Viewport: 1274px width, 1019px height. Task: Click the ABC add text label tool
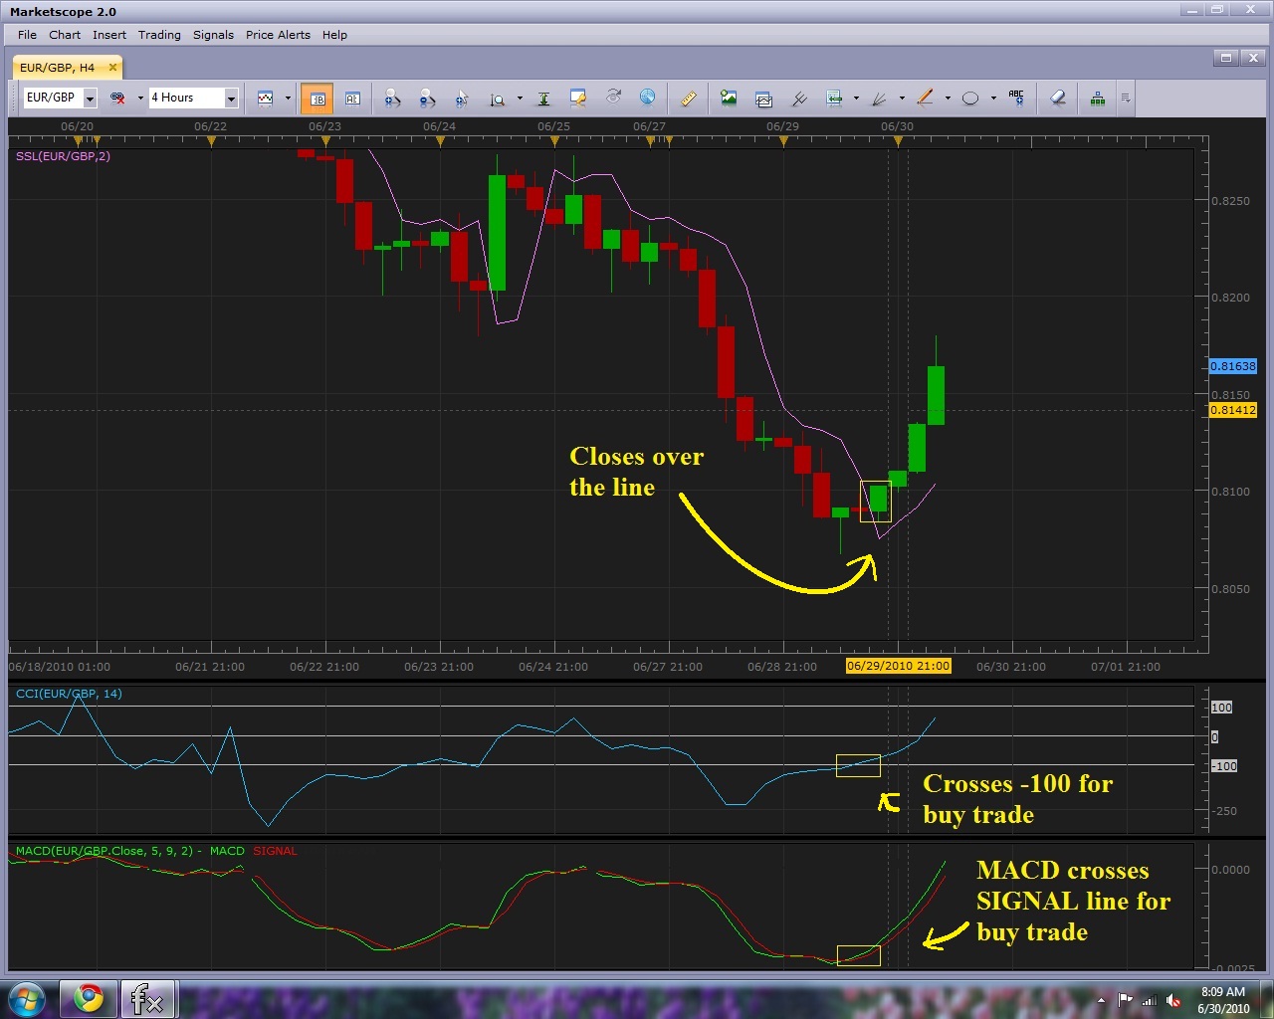tap(1016, 98)
